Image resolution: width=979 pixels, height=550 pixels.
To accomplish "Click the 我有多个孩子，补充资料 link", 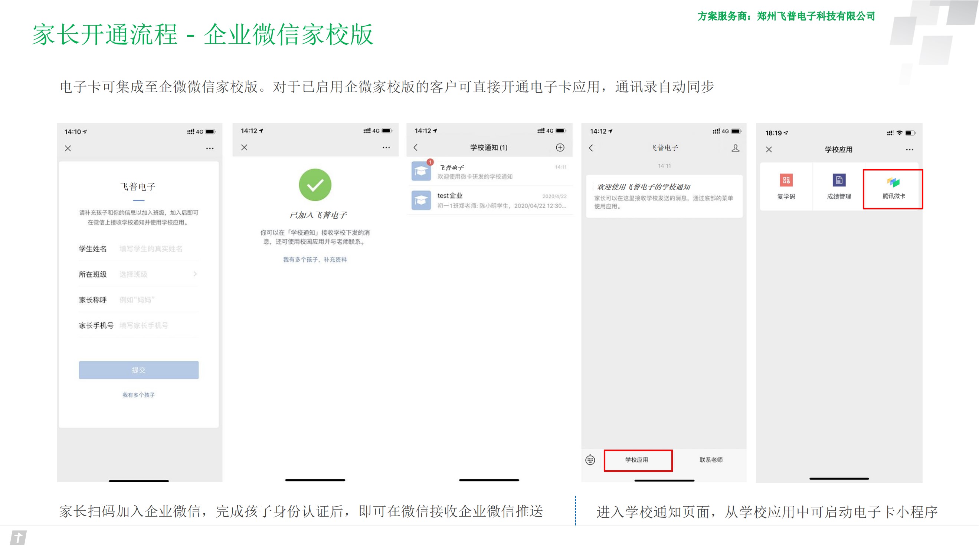I will pos(315,260).
